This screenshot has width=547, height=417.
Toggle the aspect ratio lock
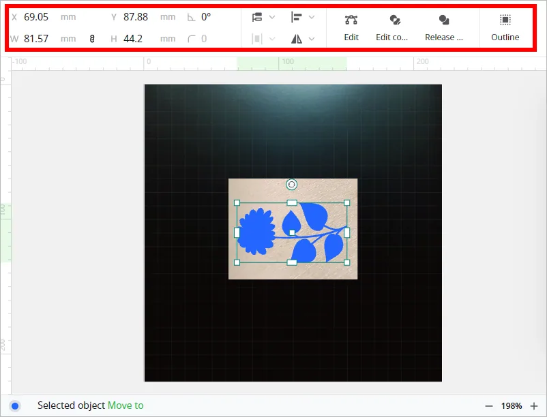pos(92,39)
